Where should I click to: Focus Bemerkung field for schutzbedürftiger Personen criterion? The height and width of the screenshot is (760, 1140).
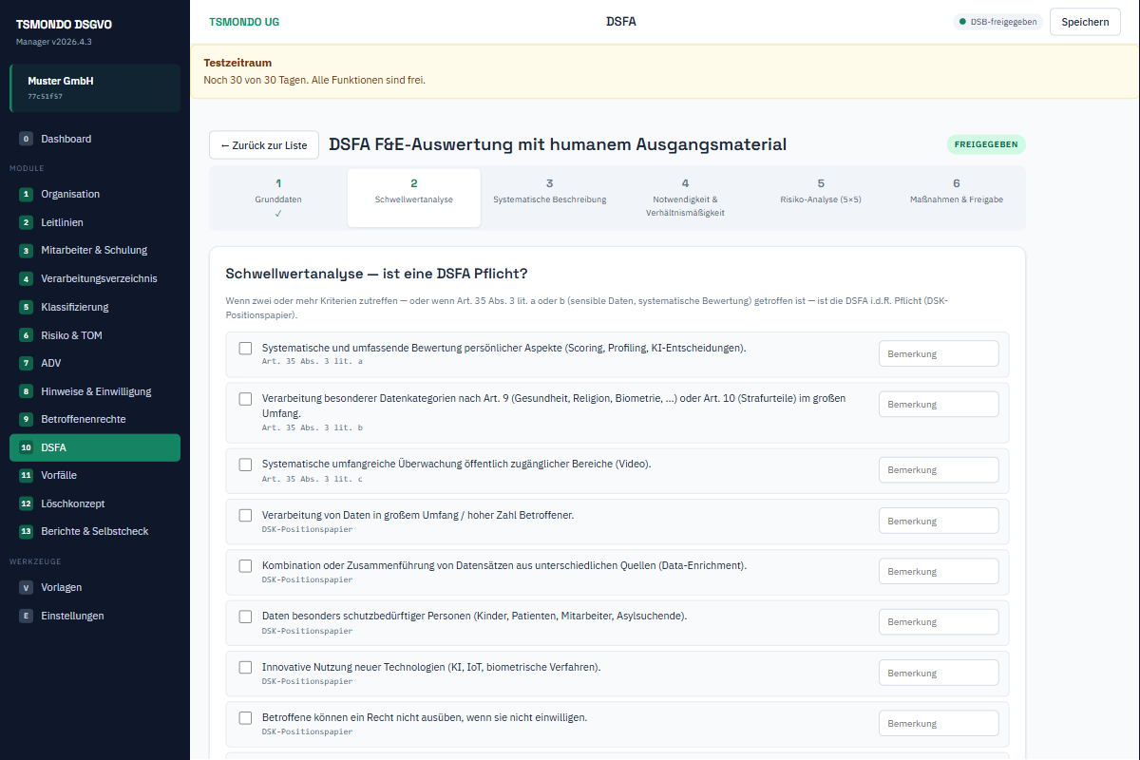coord(939,622)
